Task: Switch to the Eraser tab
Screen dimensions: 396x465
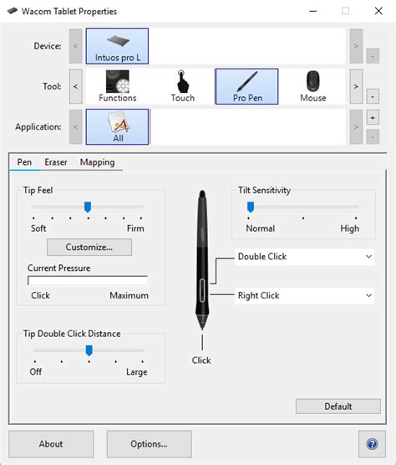Action: (x=56, y=162)
